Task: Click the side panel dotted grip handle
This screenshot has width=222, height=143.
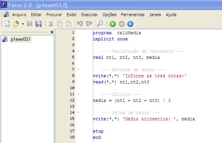Action: click(25, 32)
